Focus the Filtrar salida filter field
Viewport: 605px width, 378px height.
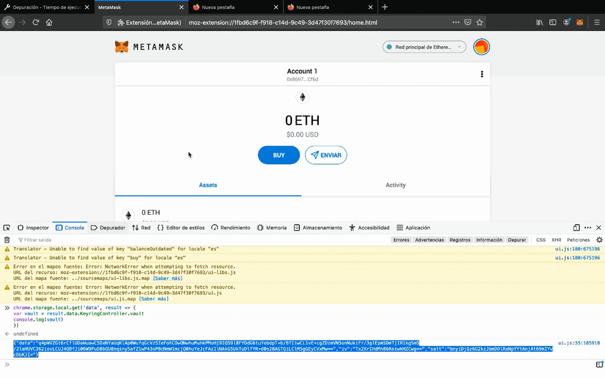point(202,240)
